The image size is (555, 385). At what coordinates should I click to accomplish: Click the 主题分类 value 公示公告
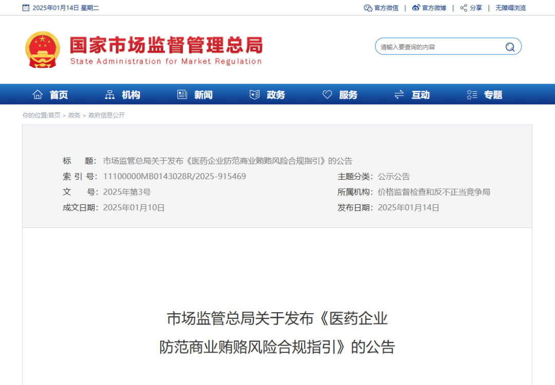(x=394, y=177)
